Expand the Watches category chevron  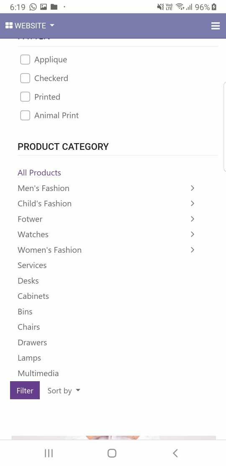point(192,235)
